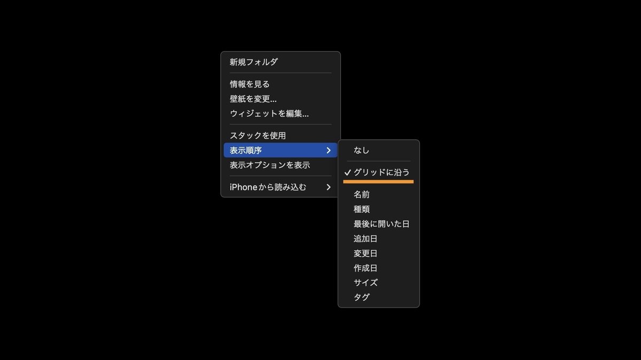Click the chevron next to 表示順序
641x360 pixels.
tap(329, 150)
